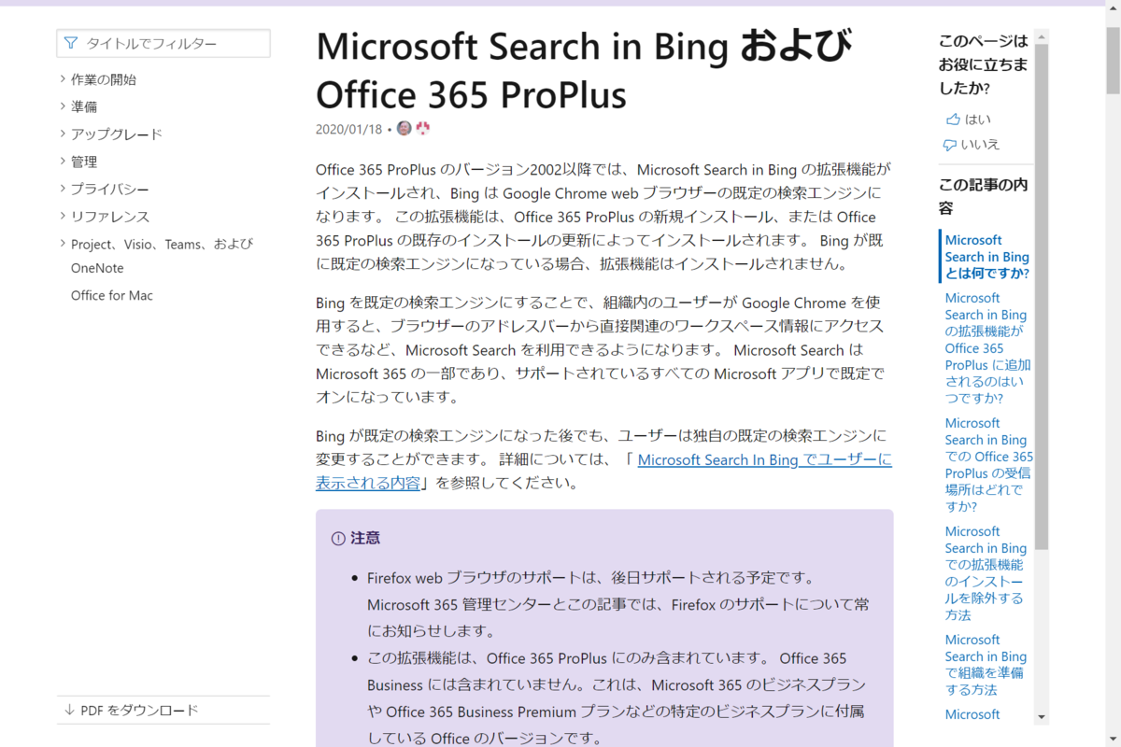Jump to 拡張機能が Office 365 ProPlus に追加されるのはいつですか section
Screen dimensions: 1121x747
click(x=988, y=347)
